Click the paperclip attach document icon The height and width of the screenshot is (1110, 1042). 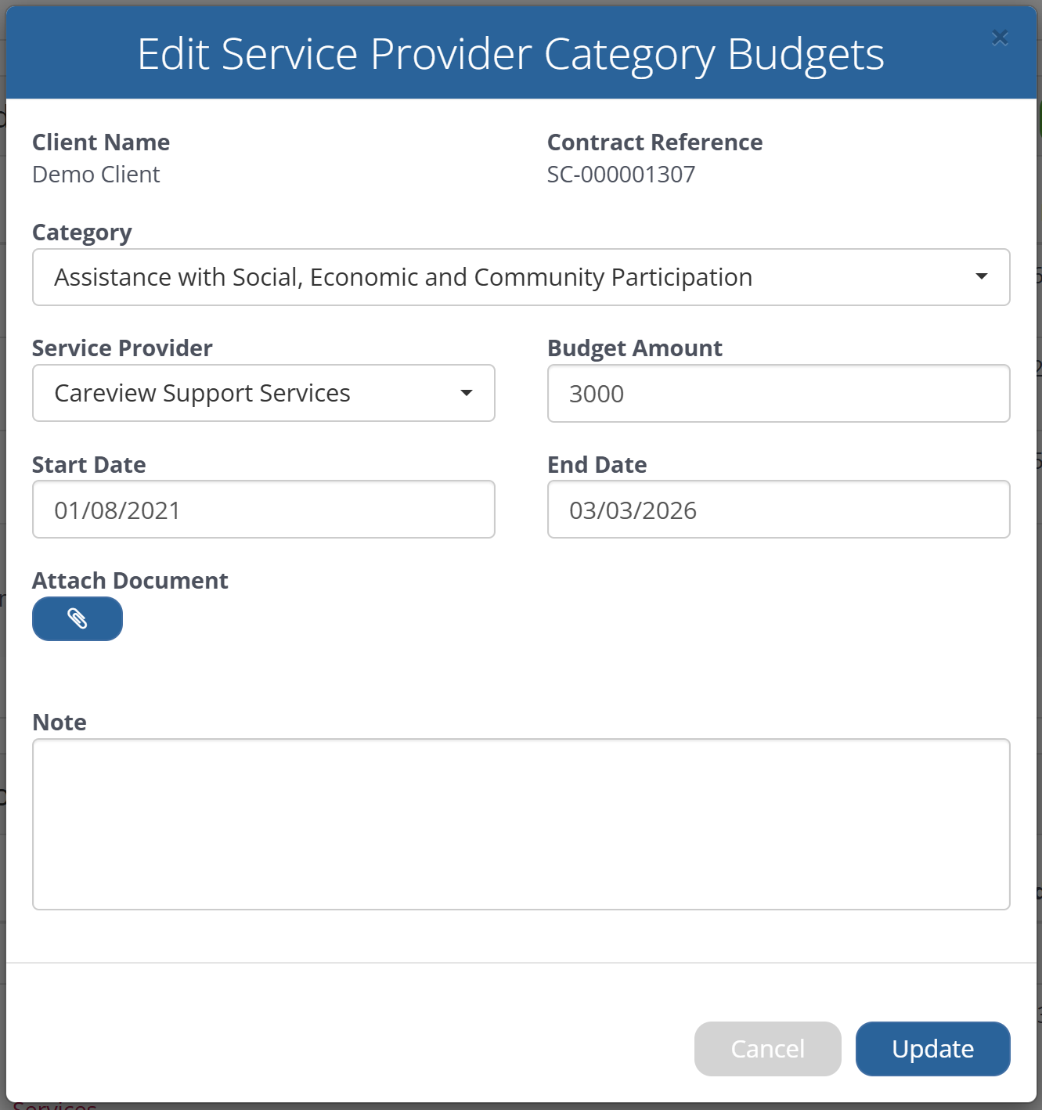pos(78,618)
